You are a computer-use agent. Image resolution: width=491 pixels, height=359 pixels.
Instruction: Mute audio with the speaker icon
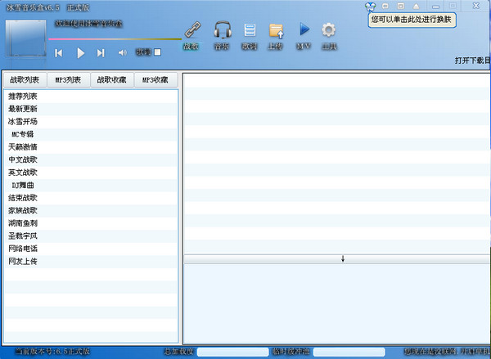[123, 52]
